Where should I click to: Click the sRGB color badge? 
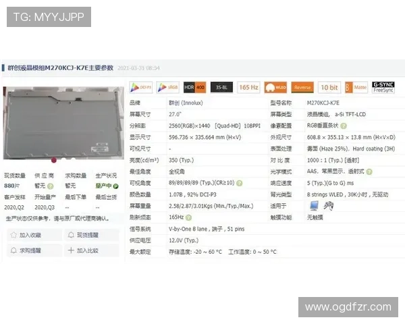coord(167,87)
